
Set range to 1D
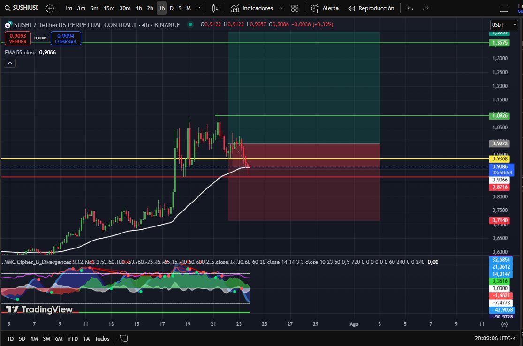10,338
